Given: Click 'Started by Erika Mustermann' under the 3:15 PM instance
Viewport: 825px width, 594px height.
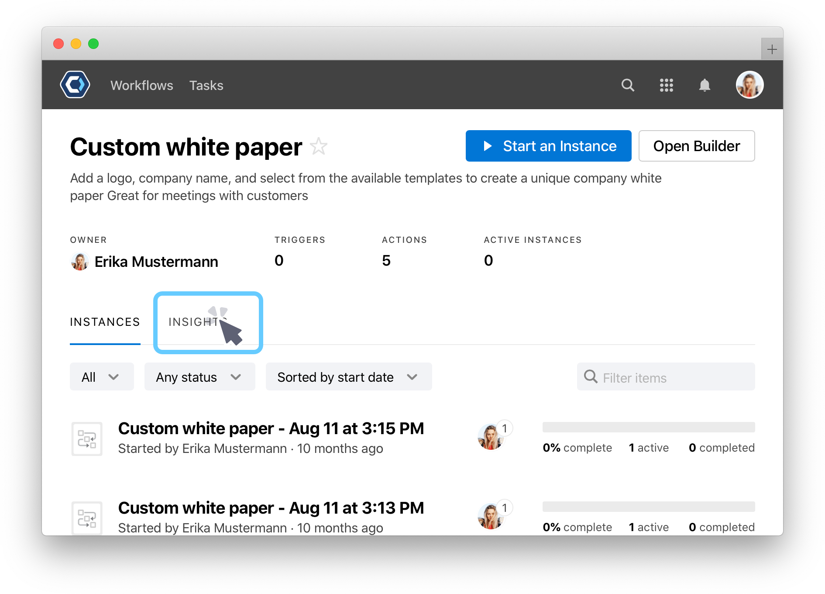Looking at the screenshot, I should click(x=203, y=449).
